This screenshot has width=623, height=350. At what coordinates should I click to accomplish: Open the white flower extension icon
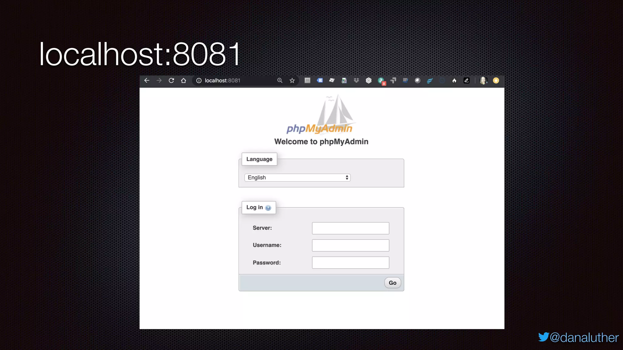[x=369, y=81]
